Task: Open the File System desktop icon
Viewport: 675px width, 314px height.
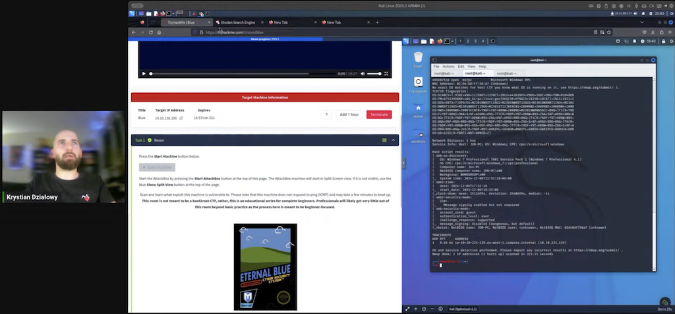Action: click(x=418, y=84)
